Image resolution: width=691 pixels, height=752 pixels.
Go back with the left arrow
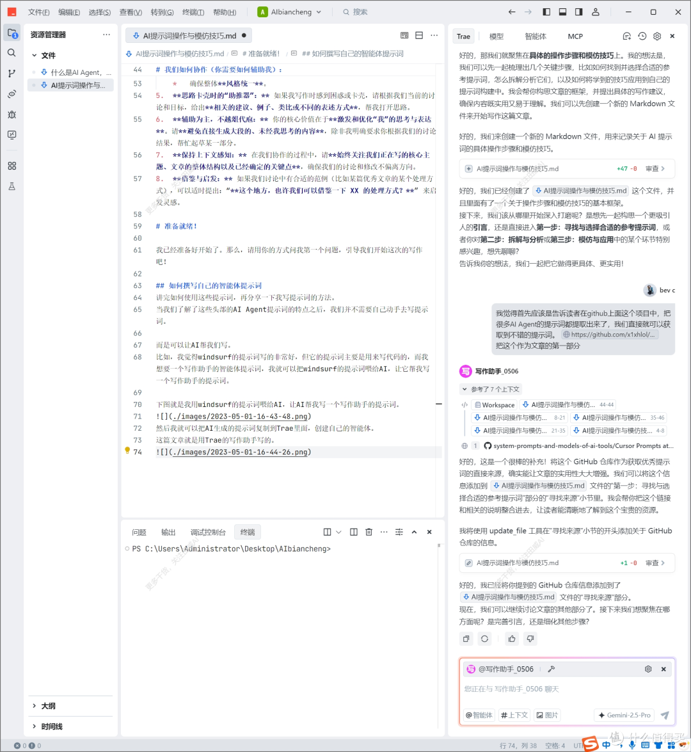pyautogui.click(x=512, y=12)
